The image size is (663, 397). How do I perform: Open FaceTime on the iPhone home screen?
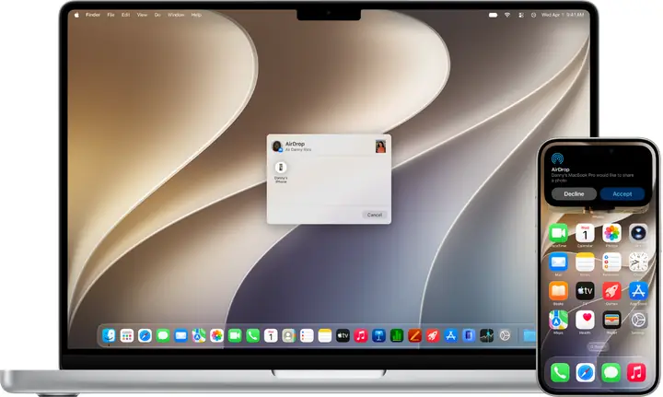point(558,233)
